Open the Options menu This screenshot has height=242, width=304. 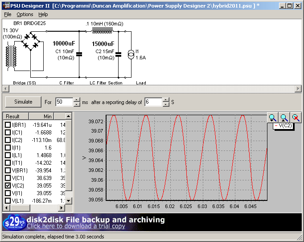pos(25,14)
